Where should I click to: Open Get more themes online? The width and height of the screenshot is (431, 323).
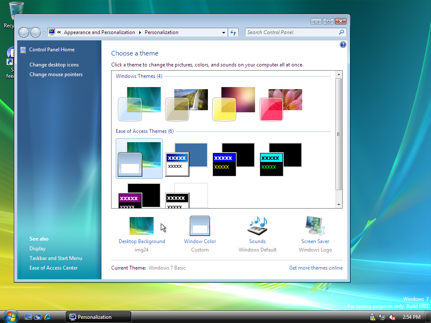[x=316, y=267]
